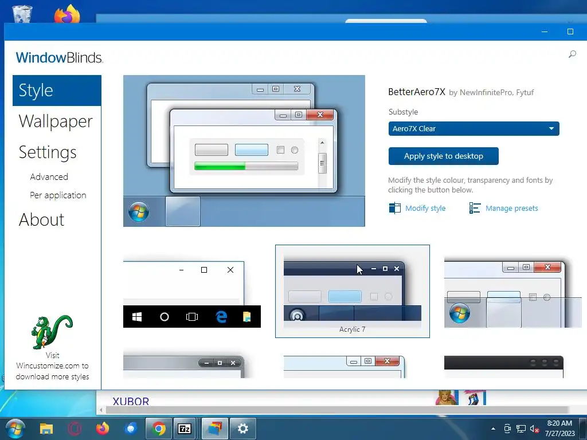Open Per application settings
Image resolution: width=587 pixels, height=440 pixels.
(58, 195)
